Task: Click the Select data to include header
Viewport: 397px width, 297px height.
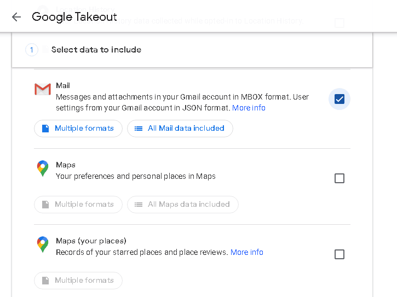Action: pyautogui.click(x=96, y=50)
